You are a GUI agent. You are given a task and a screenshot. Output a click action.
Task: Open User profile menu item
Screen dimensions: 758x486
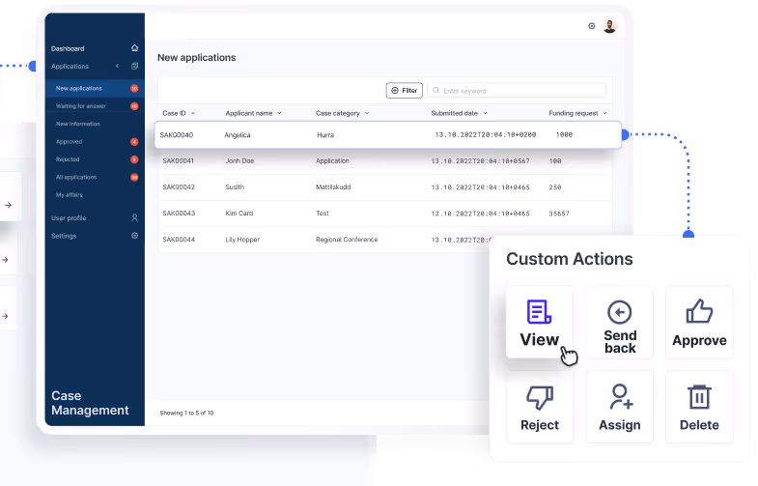point(69,218)
